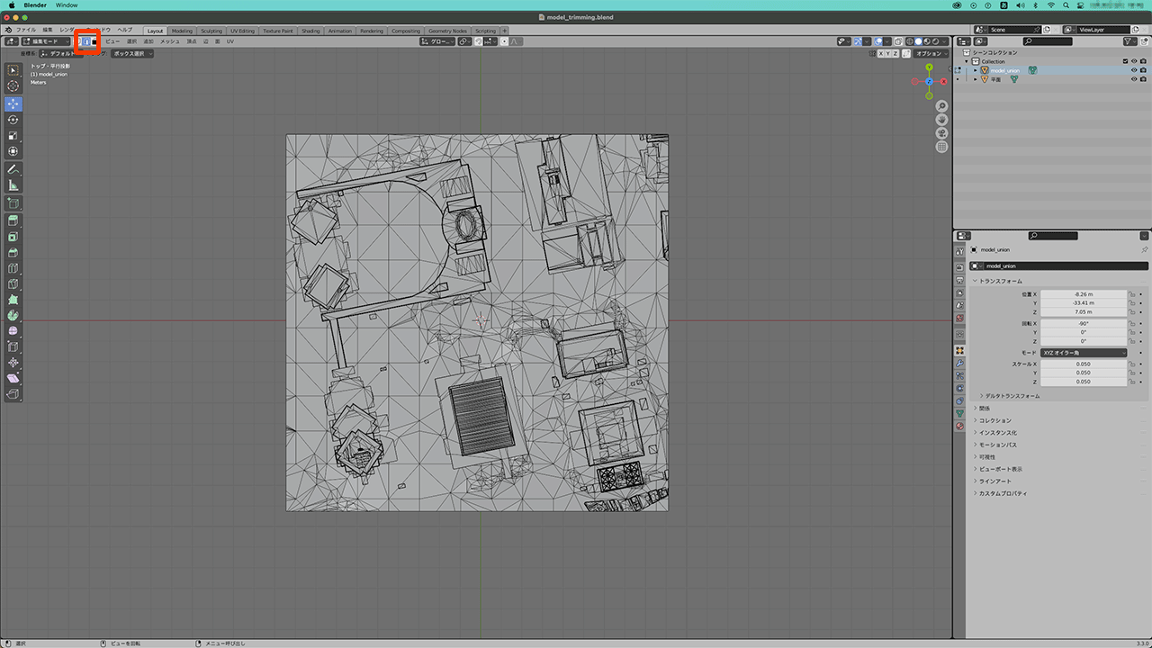Open the オプション dropdown
1152x648 pixels.
[x=932, y=53]
